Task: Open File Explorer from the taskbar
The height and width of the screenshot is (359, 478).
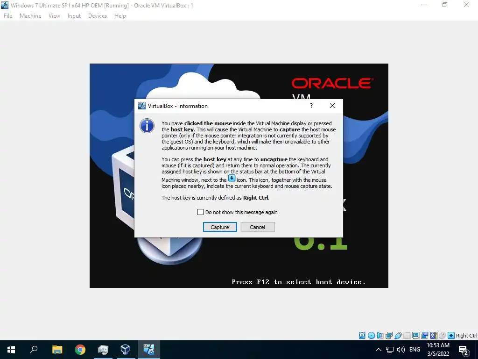Action: click(x=57, y=350)
